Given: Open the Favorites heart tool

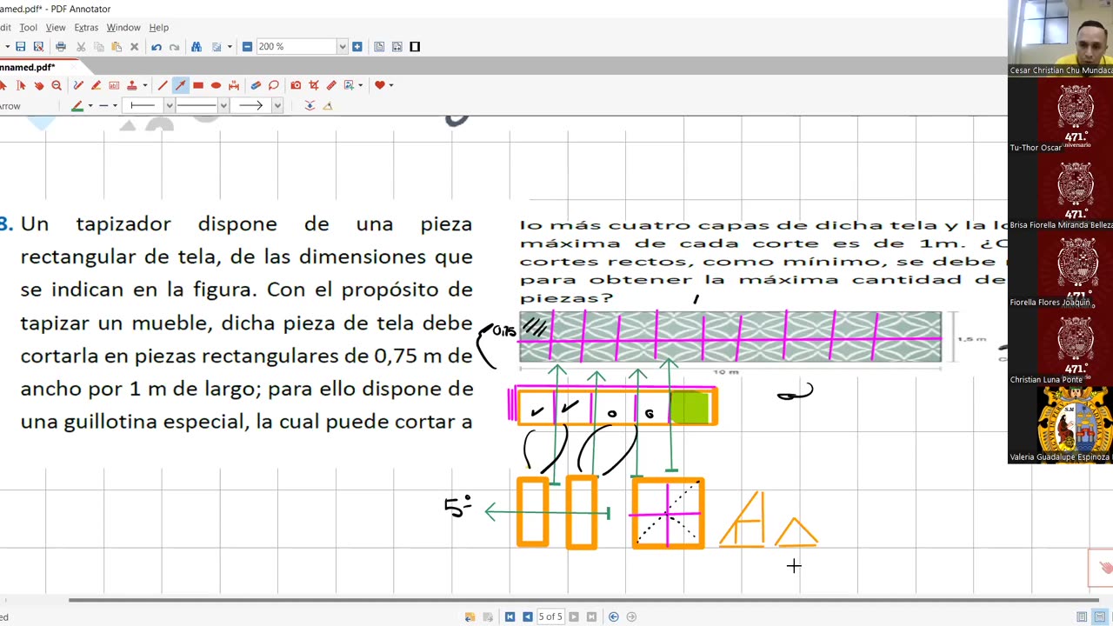Looking at the screenshot, I should click(x=379, y=85).
